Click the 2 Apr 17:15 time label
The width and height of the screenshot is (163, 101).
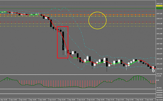(111, 100)
